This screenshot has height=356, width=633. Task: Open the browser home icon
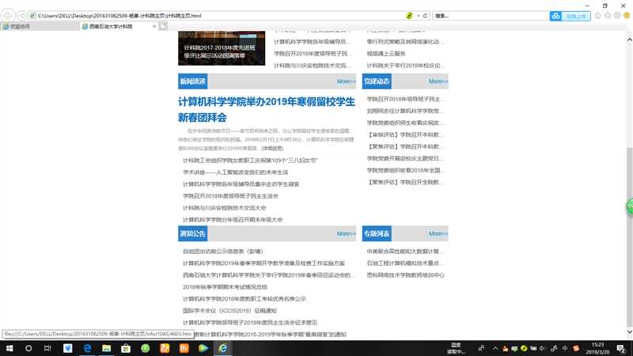coord(598,16)
